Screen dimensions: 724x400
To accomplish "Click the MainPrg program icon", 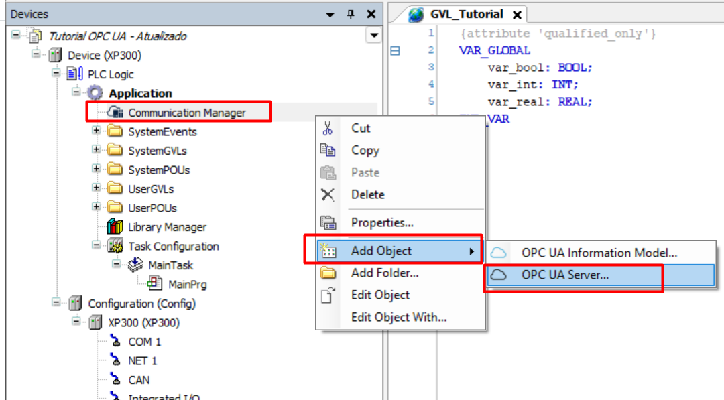I will pos(155,284).
